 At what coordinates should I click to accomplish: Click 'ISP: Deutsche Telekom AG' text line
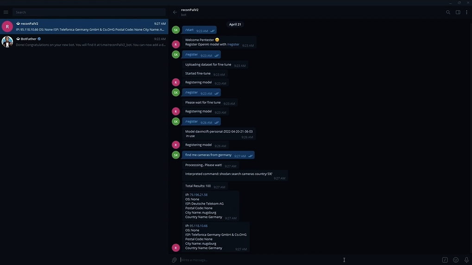204,204
